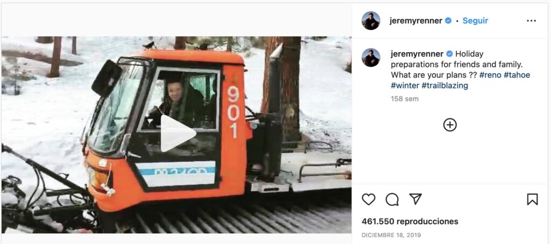Open comments with the speech bubble icon
Screen dimensions: 551x244
[x=392, y=199]
